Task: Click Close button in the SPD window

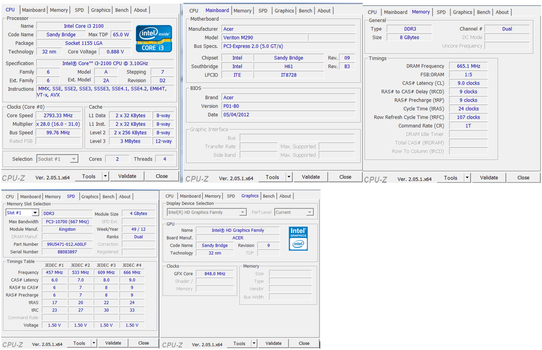Action: (144, 343)
